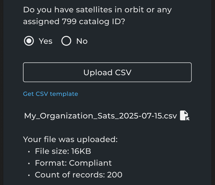Viewport: 215px width, 185px height.
Task: Click the Format label
Action: (x=51, y=163)
